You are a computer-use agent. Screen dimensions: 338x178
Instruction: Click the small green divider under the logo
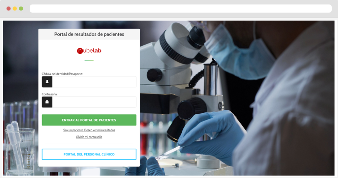89,60
